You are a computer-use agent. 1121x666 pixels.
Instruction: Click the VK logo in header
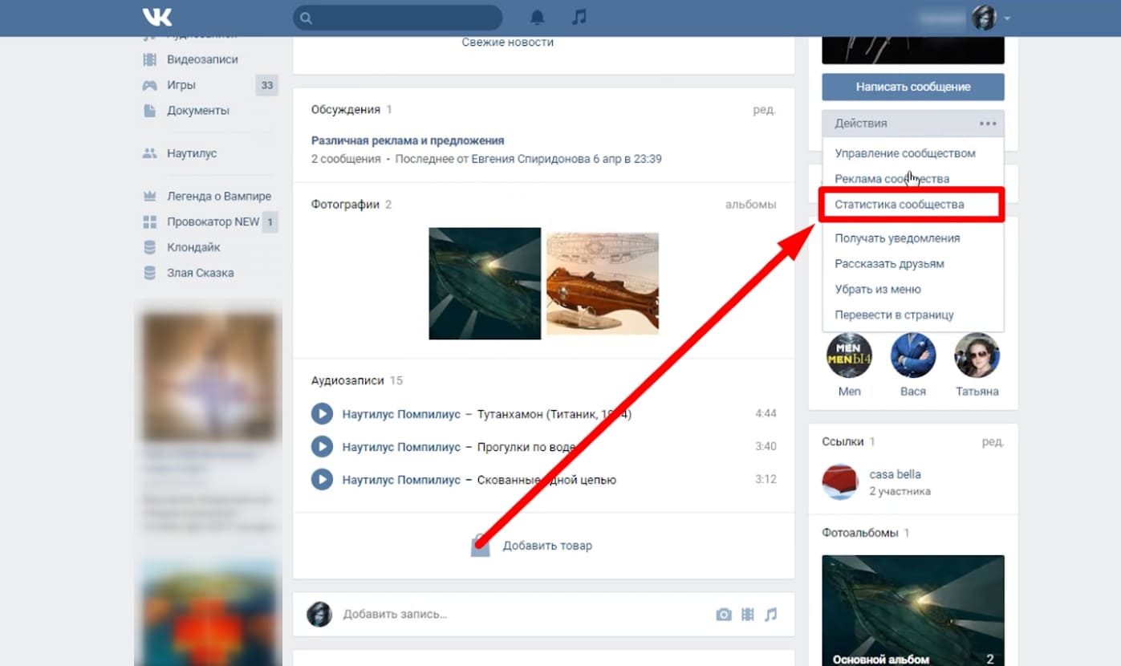click(156, 18)
